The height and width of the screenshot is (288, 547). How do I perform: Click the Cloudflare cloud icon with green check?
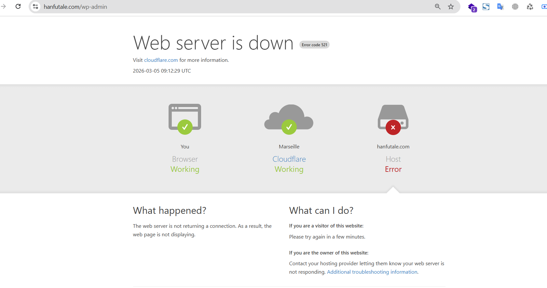(289, 119)
